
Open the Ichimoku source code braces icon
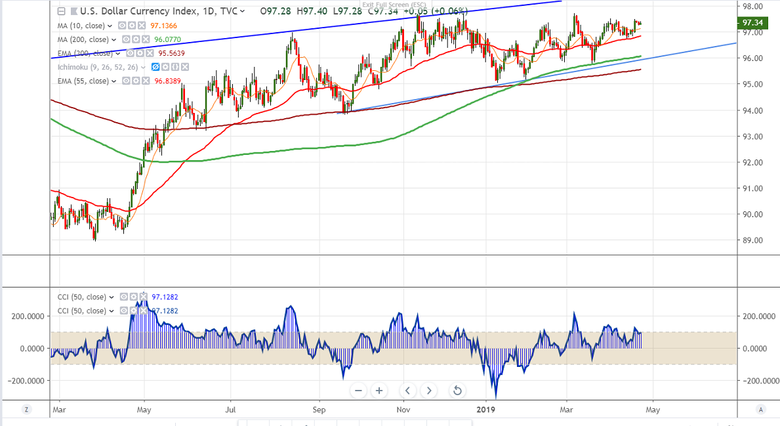[x=175, y=67]
